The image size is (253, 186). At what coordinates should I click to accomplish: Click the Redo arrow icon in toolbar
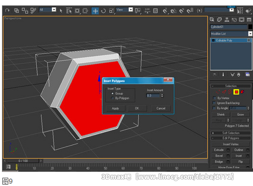point(7,11)
